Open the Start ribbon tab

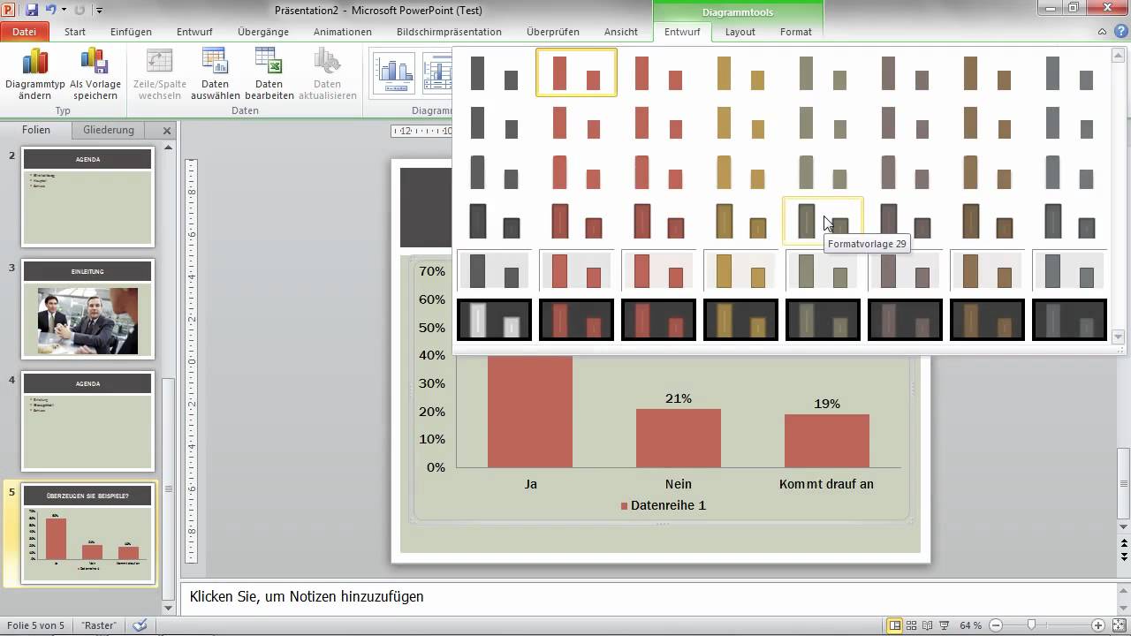click(75, 32)
